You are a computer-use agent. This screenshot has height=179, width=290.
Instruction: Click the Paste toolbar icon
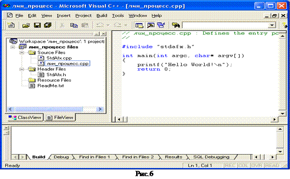[x=85, y=25]
